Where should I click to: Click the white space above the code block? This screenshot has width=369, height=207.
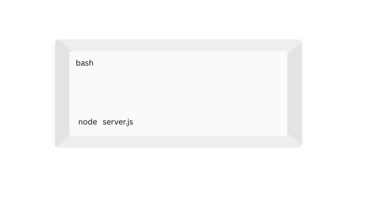(x=178, y=20)
